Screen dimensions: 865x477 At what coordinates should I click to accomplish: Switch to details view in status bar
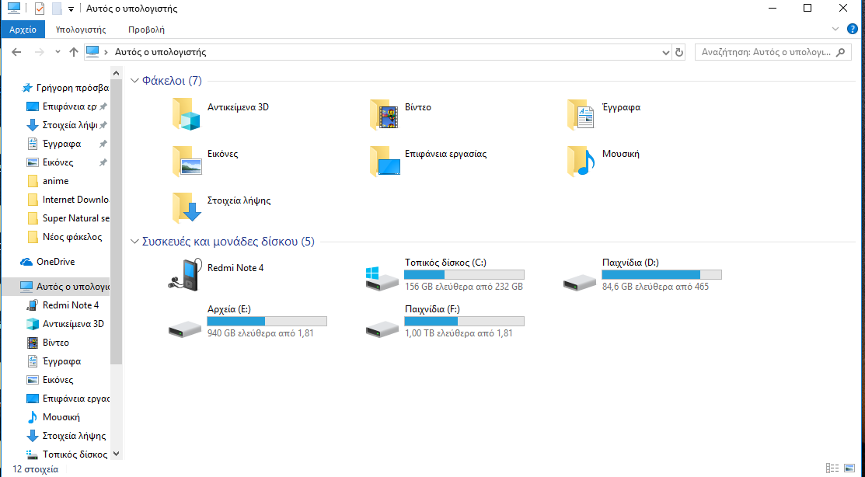pos(832,468)
